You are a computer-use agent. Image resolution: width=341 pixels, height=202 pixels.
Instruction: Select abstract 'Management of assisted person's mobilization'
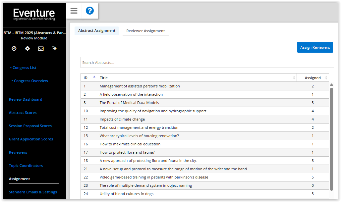(x=205, y=86)
